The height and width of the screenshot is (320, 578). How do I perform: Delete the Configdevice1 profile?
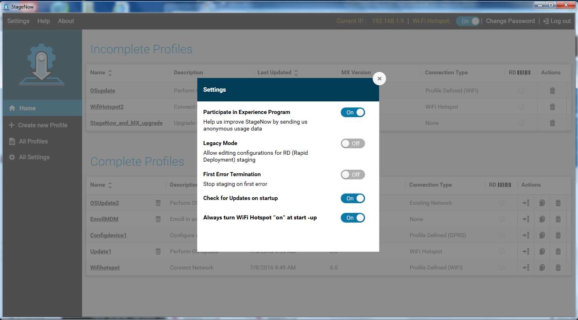[x=558, y=235]
